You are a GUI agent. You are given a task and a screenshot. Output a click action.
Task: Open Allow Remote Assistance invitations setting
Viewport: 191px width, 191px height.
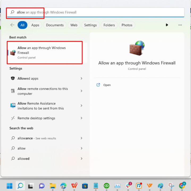[x=46, y=106]
